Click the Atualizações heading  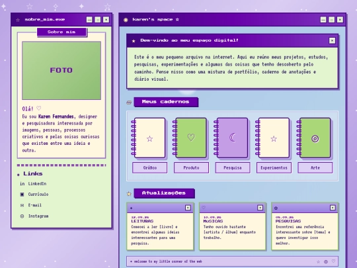pyautogui.click(x=164, y=193)
